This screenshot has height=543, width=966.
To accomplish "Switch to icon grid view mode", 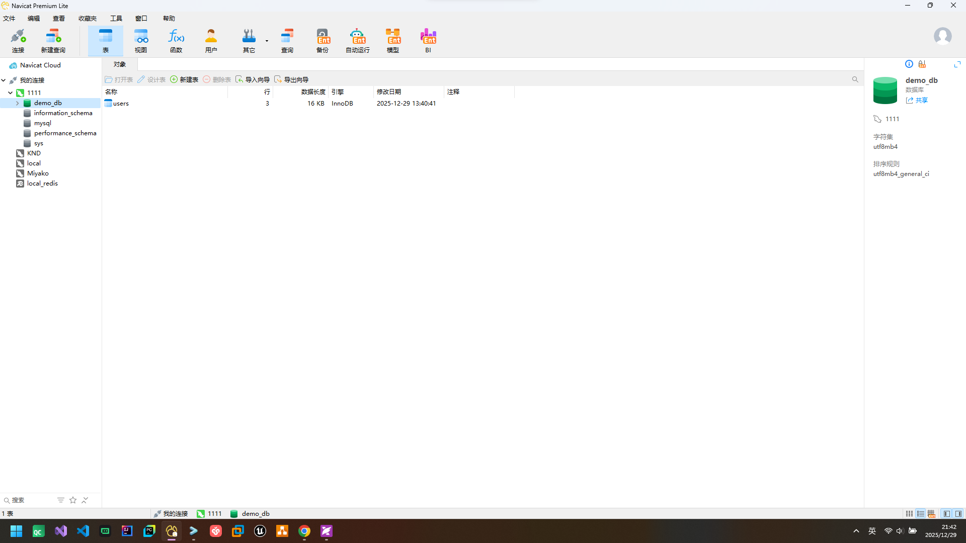I will click(x=909, y=514).
